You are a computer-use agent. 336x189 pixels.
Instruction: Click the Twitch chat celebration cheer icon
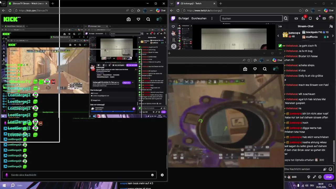(325, 169)
